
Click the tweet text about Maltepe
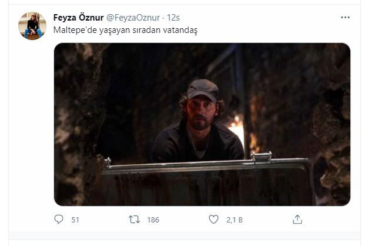[x=125, y=30]
